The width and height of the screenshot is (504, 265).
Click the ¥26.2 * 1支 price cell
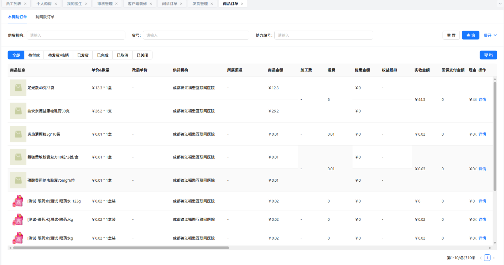tap(102, 111)
